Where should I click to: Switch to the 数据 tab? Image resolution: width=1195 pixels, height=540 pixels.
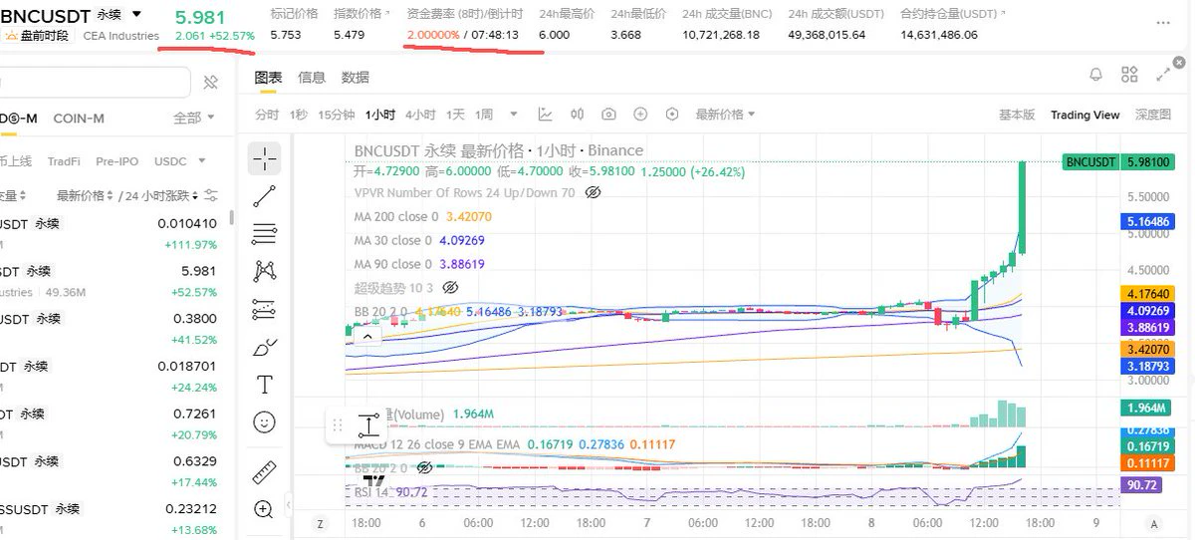[356, 77]
